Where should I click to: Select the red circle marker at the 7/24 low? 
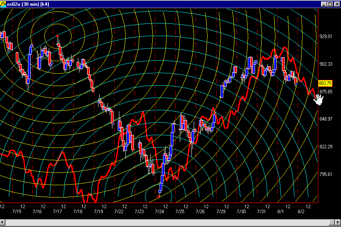click(x=158, y=197)
